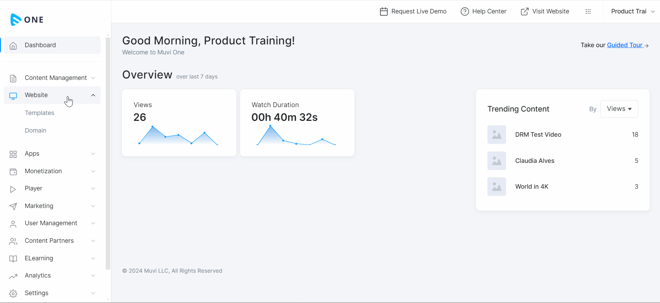Screen dimensions: 660x303
Task: Click the Marketing paper-plane icon
Action: tap(13, 206)
